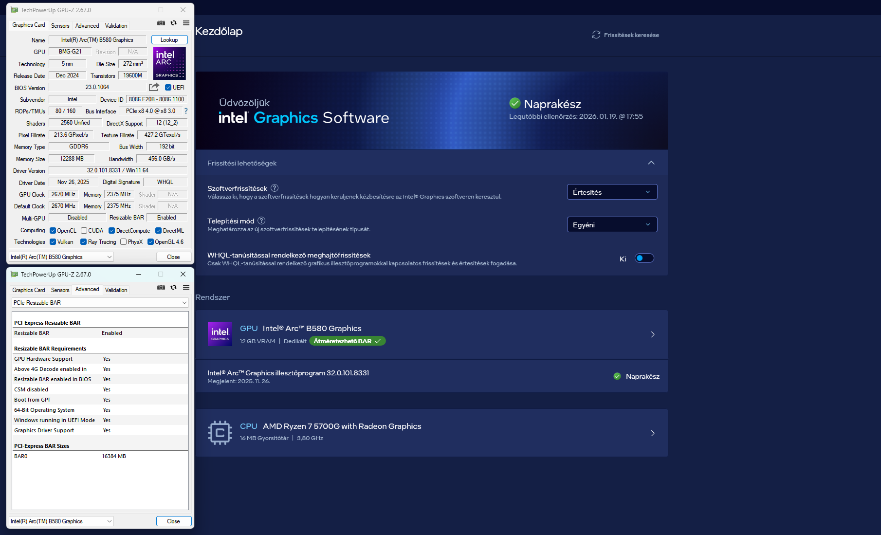
Task: Toggle the OpenCL checkbox
Action: [x=53, y=231]
